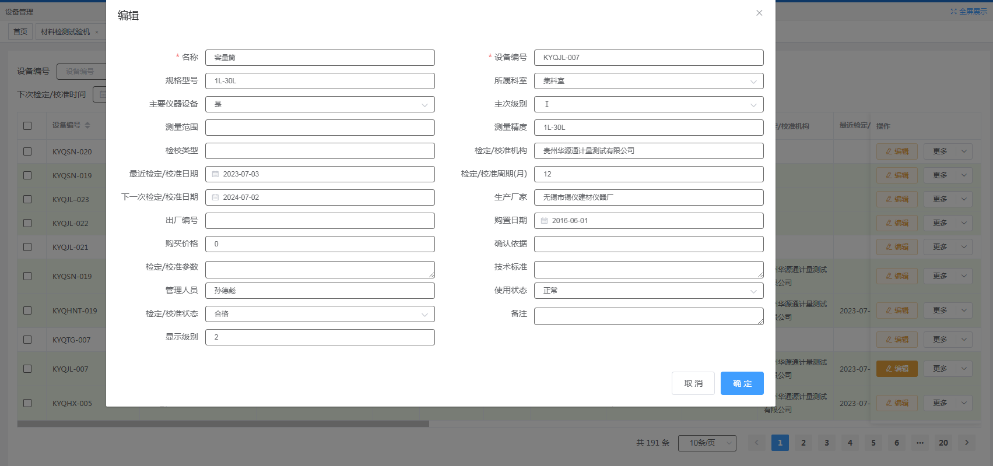Screen dimensions: 993x466
Task: Click the 全屏展示 fullscreen icon
Action: click(954, 11)
